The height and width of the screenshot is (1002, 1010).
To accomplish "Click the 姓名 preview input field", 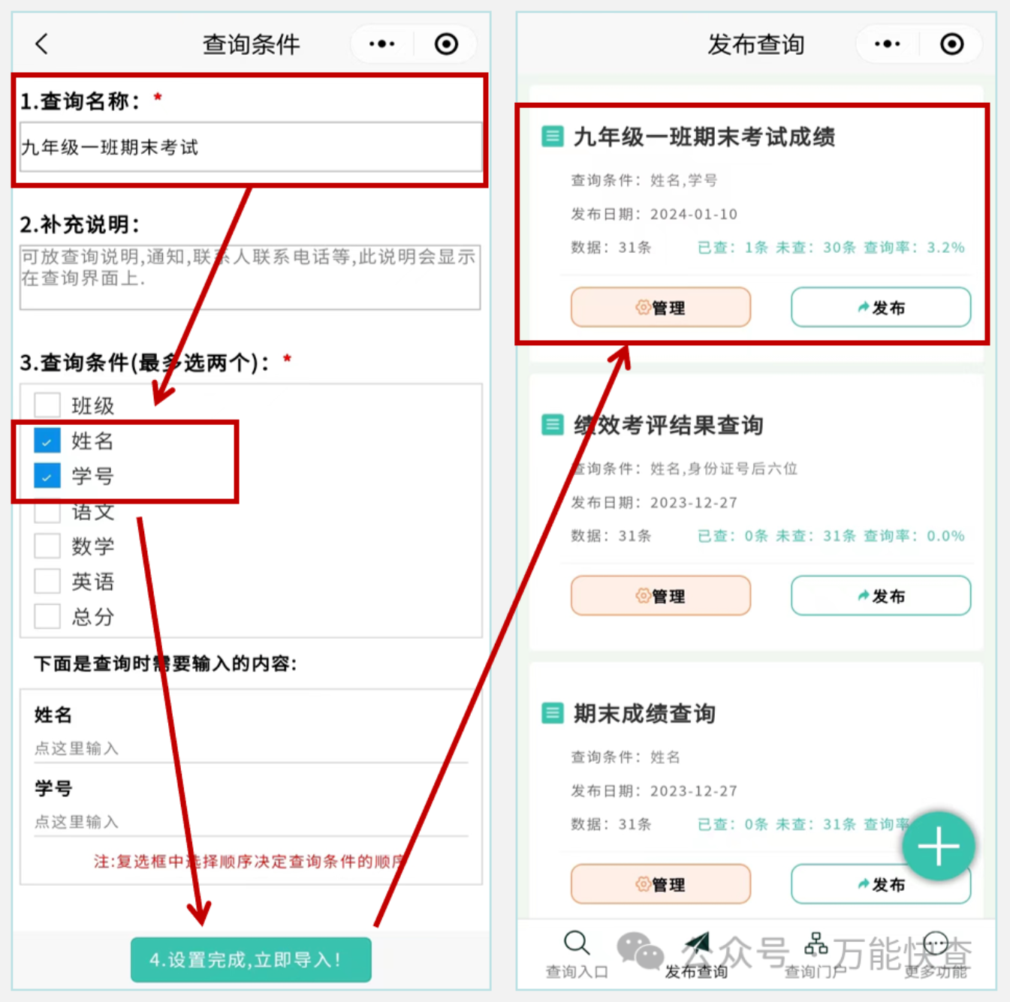I will tap(251, 748).
